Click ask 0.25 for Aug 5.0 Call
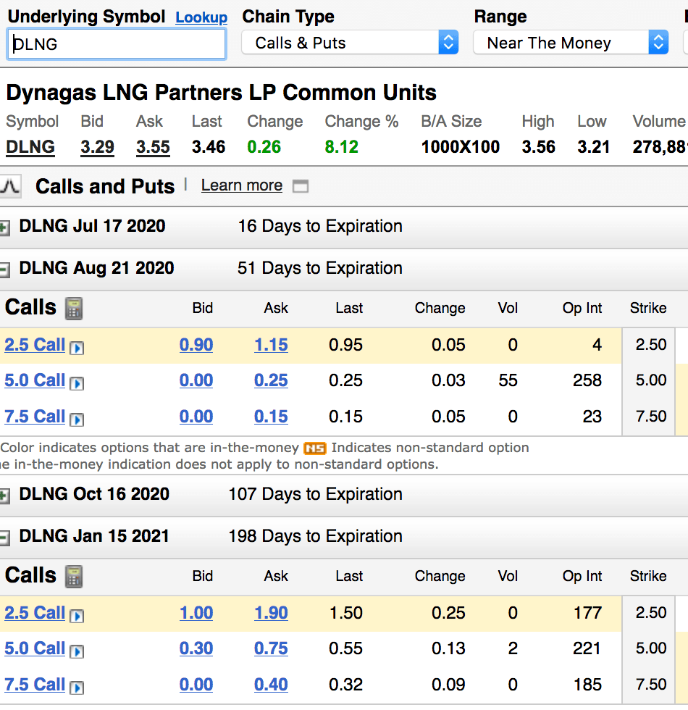Viewport: 688px width, 710px height. click(x=271, y=380)
